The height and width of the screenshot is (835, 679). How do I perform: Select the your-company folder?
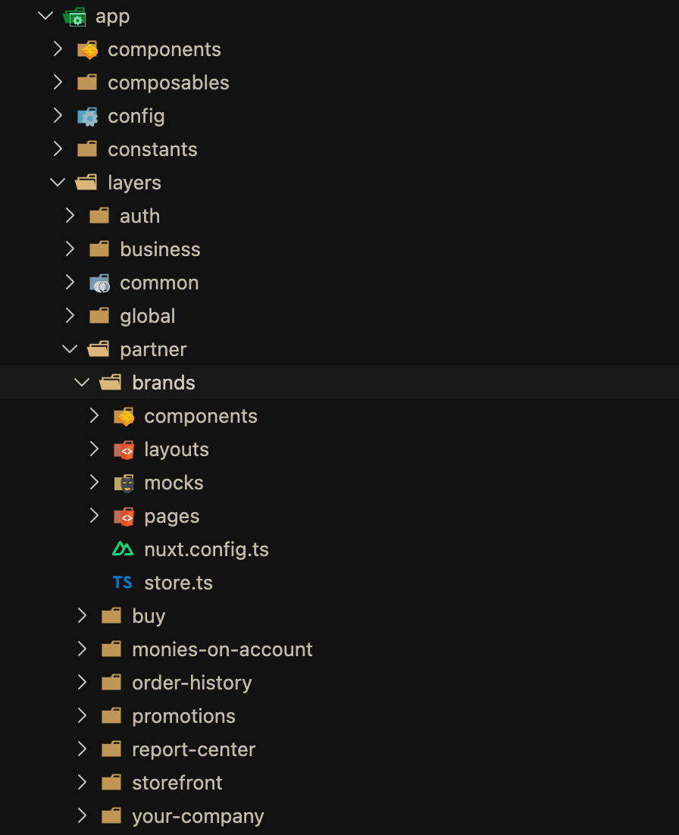198,816
